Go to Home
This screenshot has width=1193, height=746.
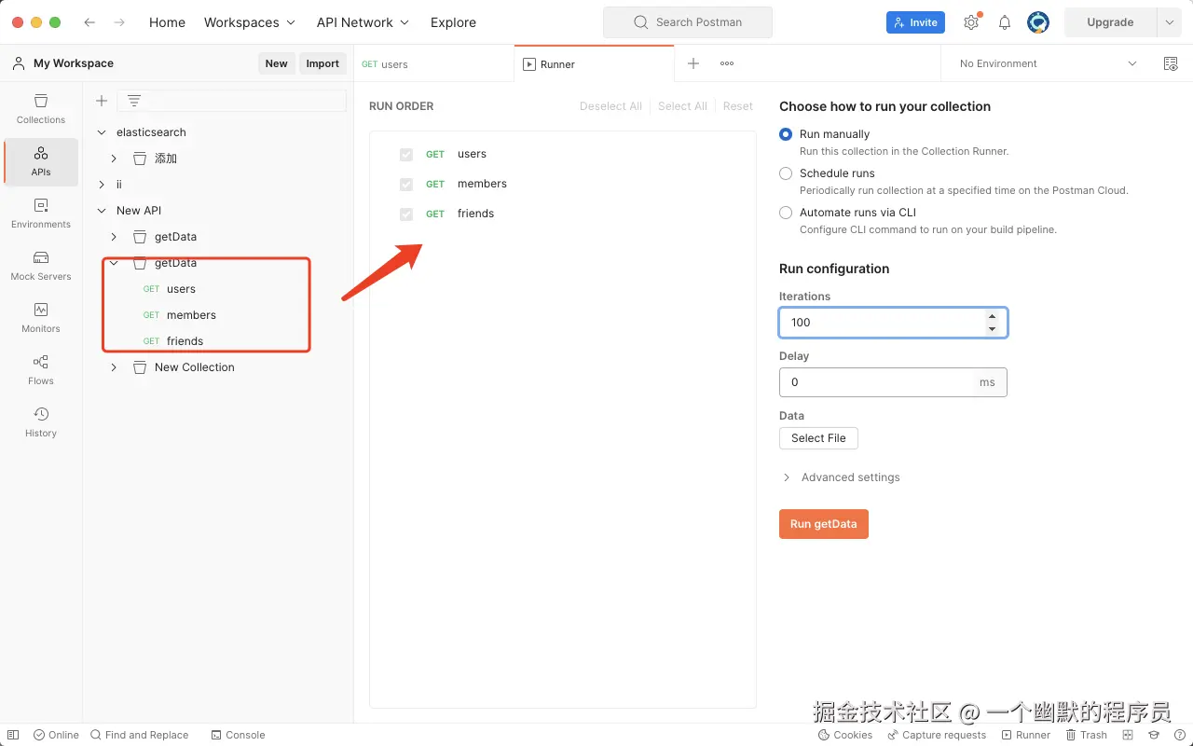tap(167, 22)
